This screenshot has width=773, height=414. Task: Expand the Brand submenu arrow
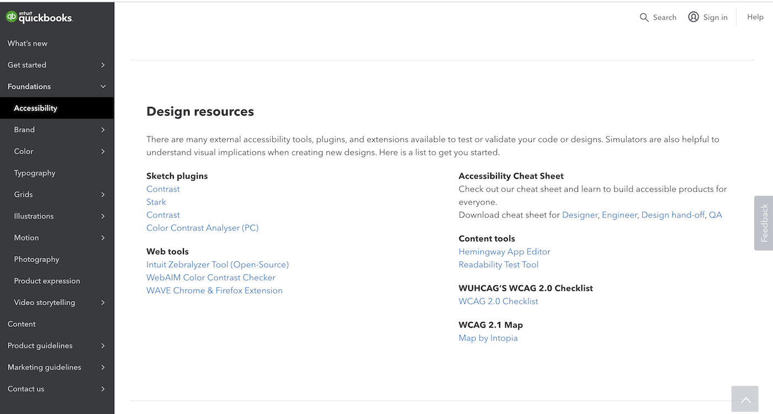103,130
